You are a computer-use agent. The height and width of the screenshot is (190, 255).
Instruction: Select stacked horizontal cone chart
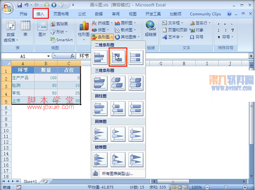point(118,134)
